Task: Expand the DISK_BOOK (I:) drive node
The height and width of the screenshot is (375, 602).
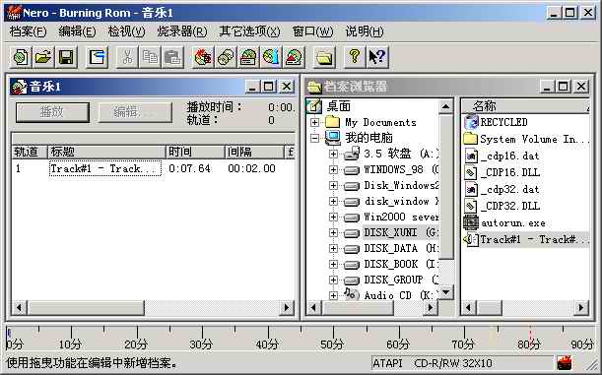Action: pyautogui.click(x=333, y=264)
